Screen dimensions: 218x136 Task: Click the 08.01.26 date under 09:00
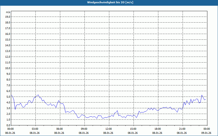(84, 133)
